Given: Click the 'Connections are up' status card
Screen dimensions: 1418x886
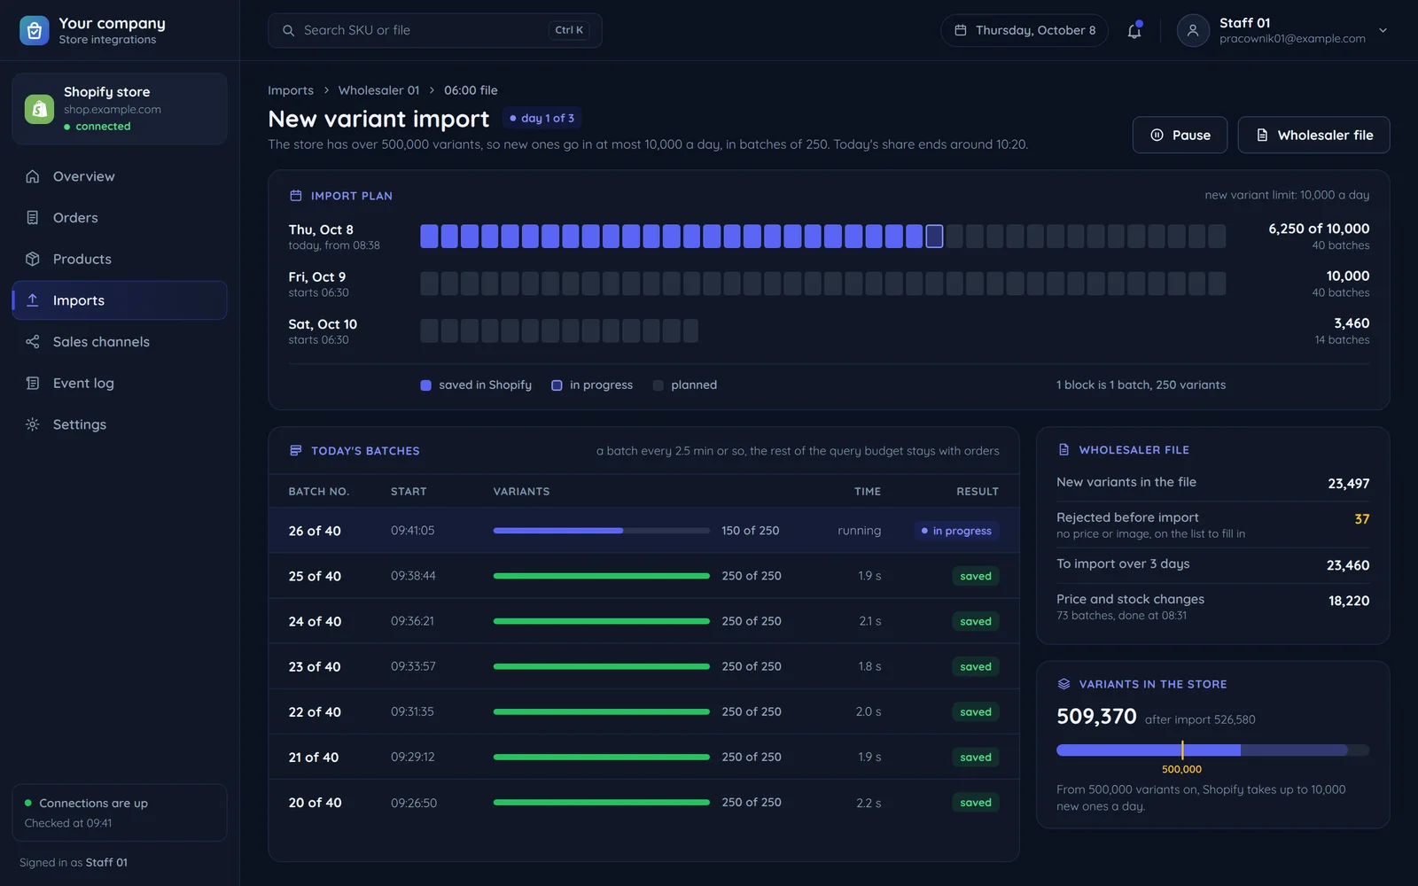Looking at the screenshot, I should (x=120, y=812).
